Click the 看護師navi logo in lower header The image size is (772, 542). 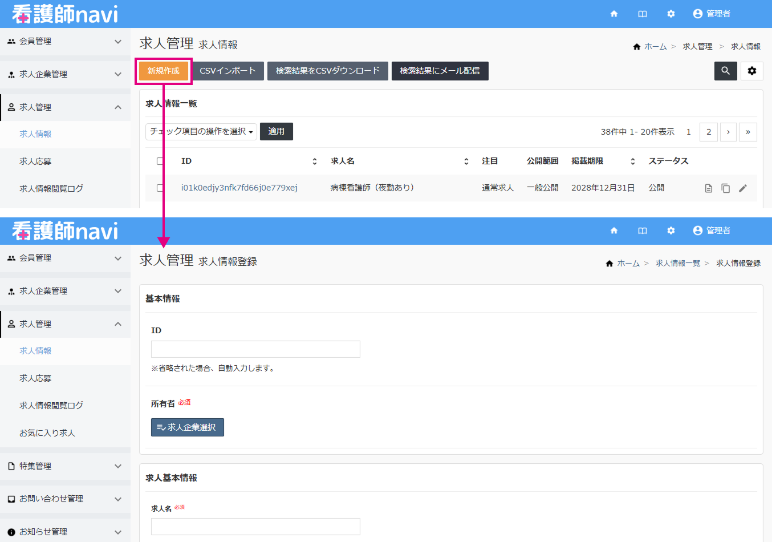tap(65, 230)
